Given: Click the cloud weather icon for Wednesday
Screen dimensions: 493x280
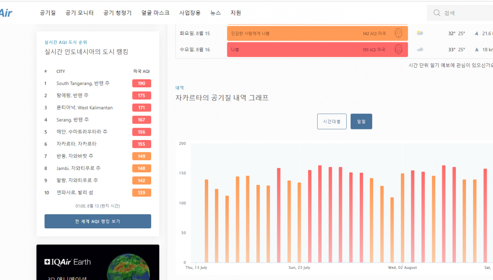Looking at the screenshot, I should (x=420, y=50).
